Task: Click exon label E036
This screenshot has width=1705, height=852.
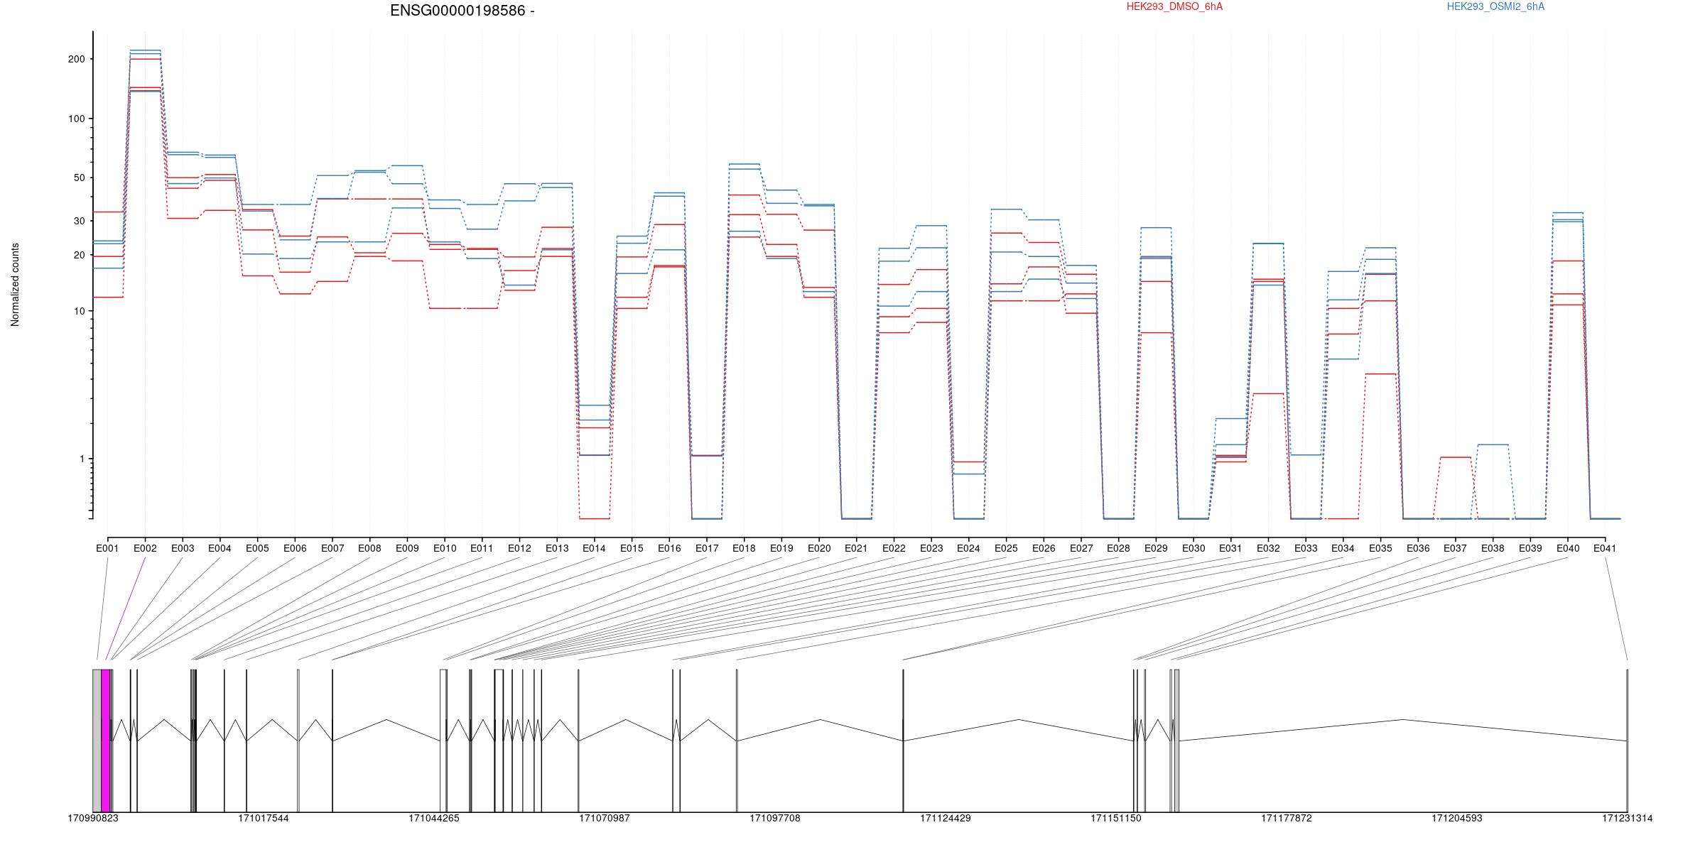Action: 1418,549
